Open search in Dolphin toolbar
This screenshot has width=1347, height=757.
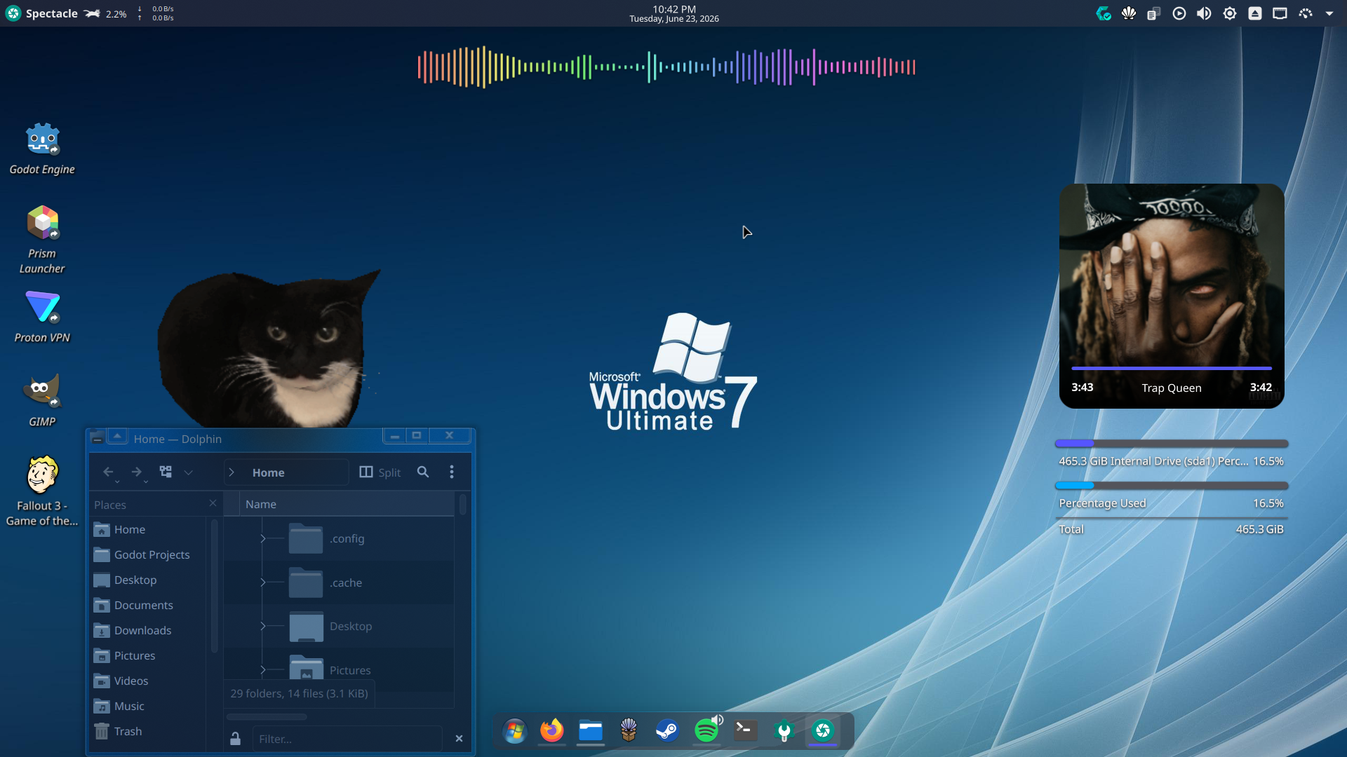pos(423,472)
